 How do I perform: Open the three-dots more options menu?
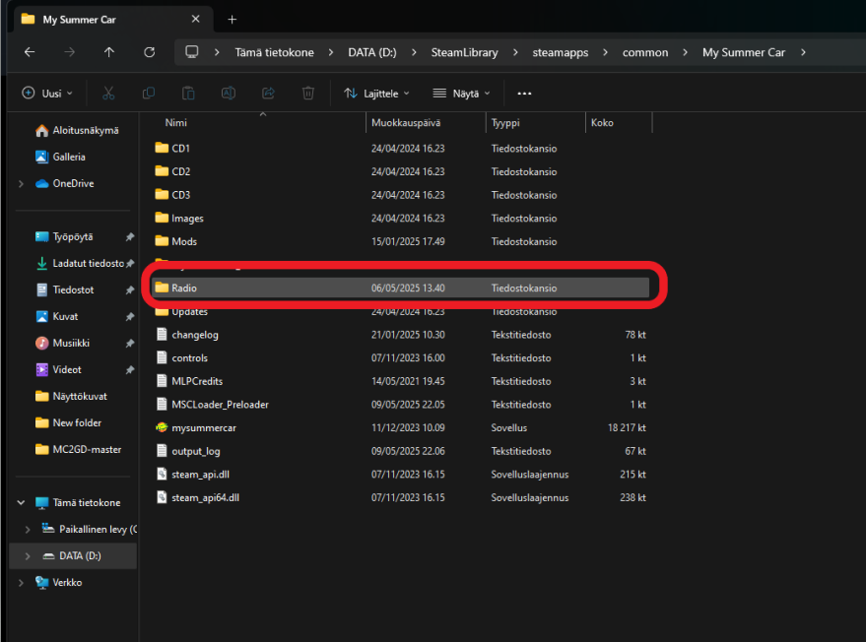click(524, 94)
